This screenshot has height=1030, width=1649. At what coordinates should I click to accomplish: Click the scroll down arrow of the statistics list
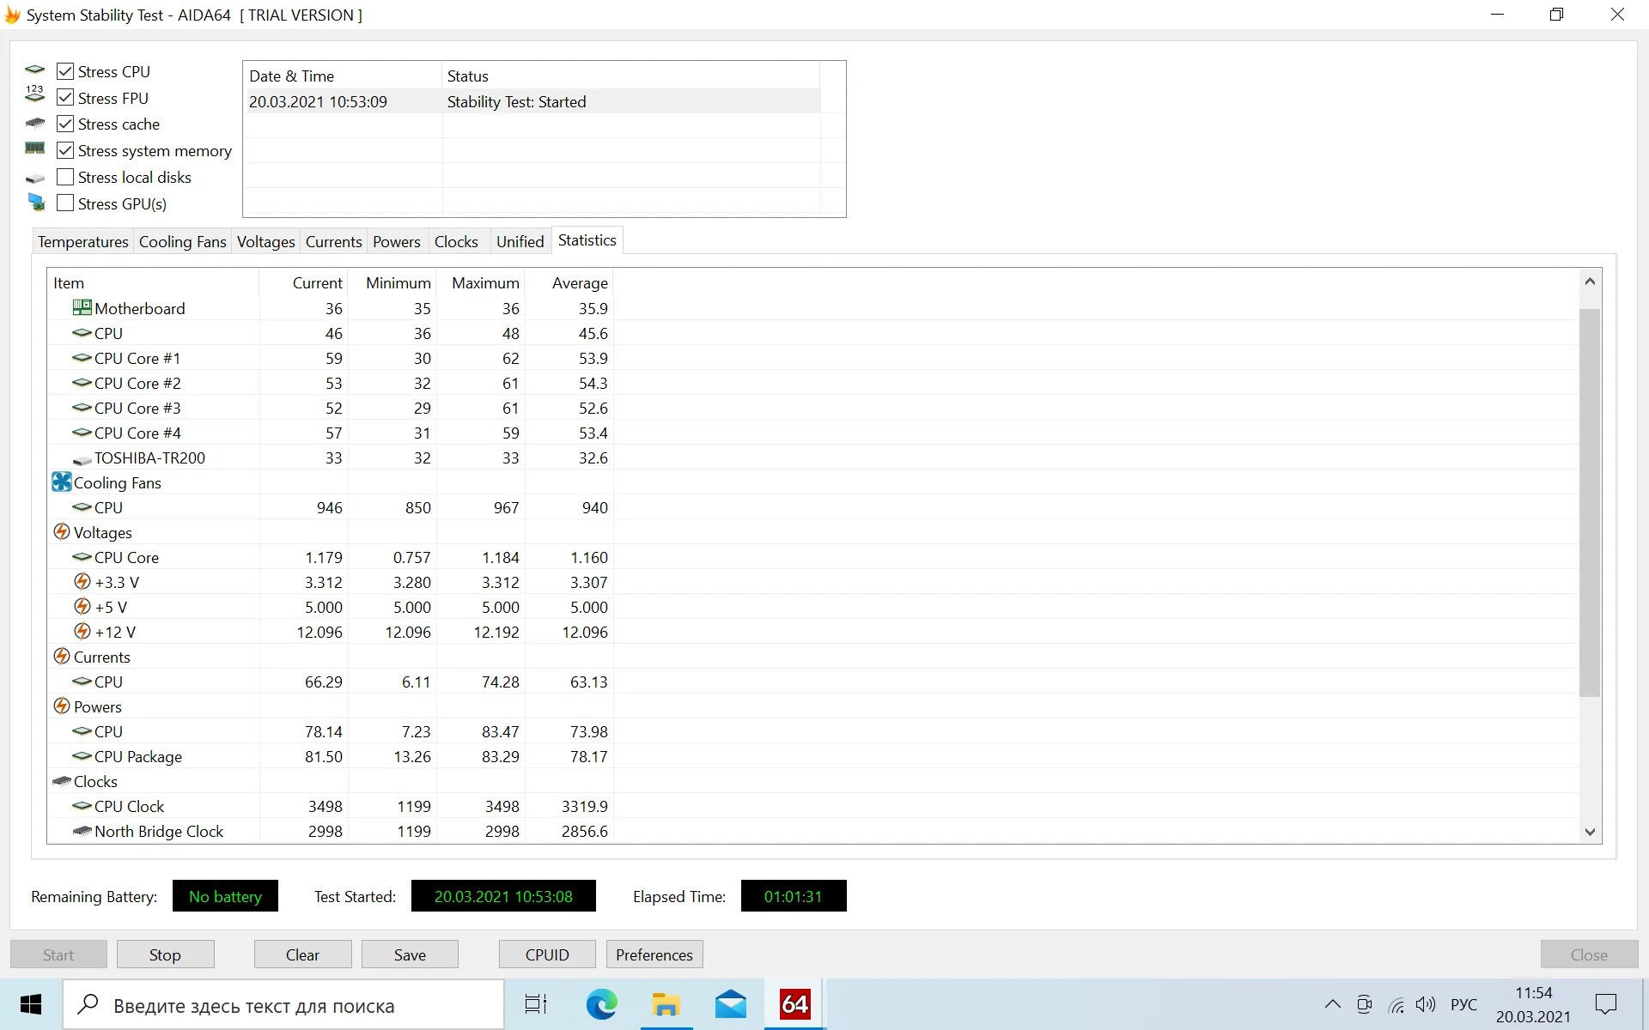click(x=1590, y=832)
